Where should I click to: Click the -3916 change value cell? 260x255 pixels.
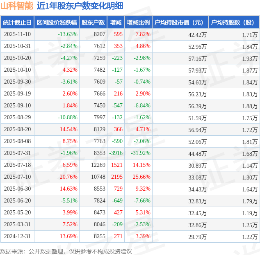point(116,153)
